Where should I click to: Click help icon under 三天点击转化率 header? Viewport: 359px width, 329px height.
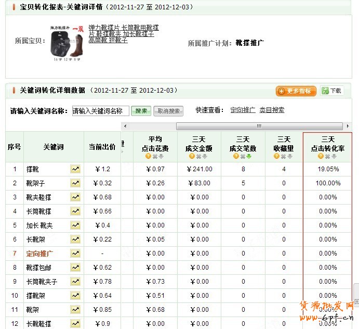pos(320,156)
